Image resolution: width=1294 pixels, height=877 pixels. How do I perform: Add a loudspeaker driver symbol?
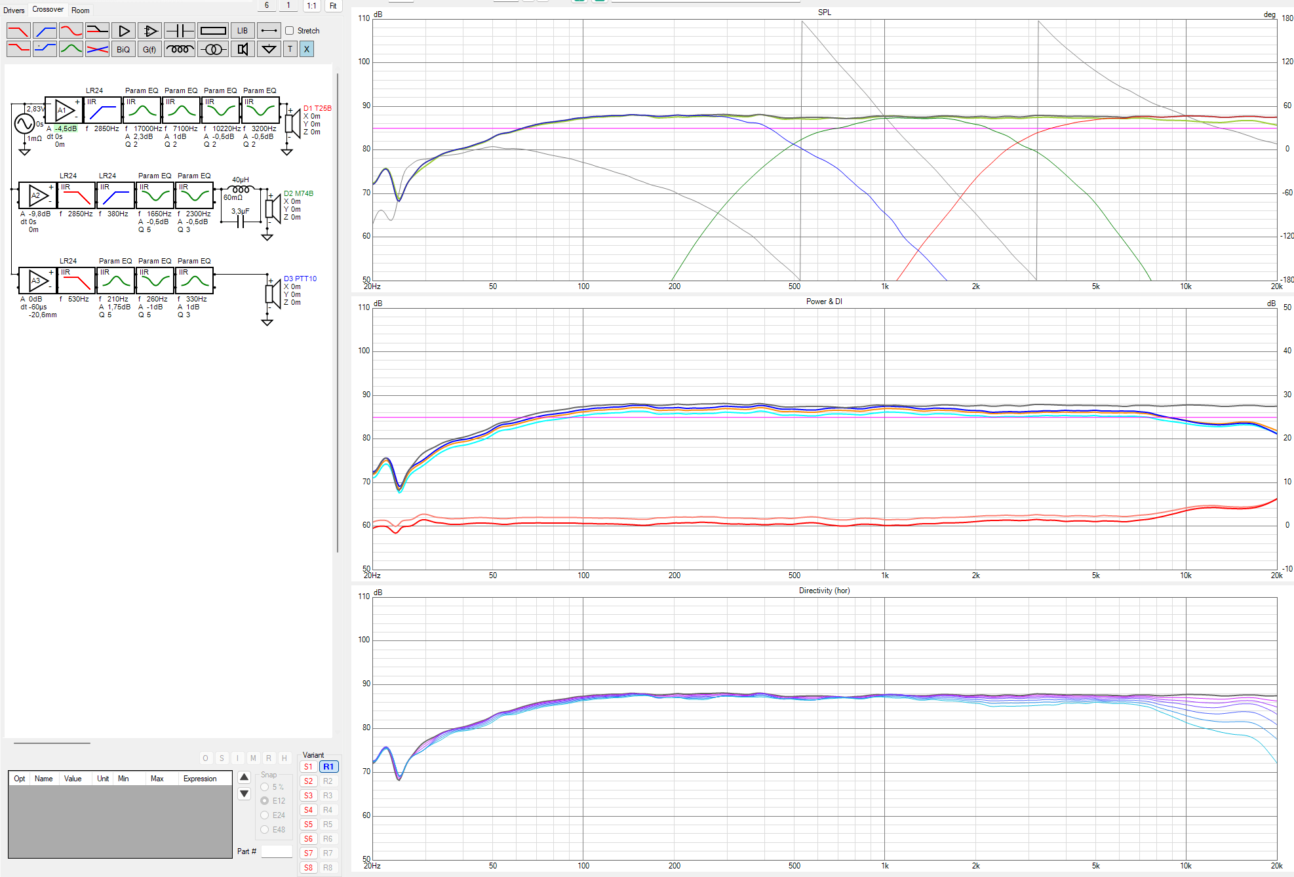tap(243, 49)
